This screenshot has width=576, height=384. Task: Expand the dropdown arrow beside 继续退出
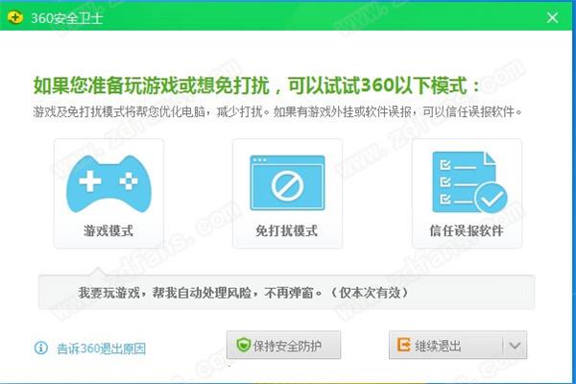pyautogui.click(x=515, y=346)
